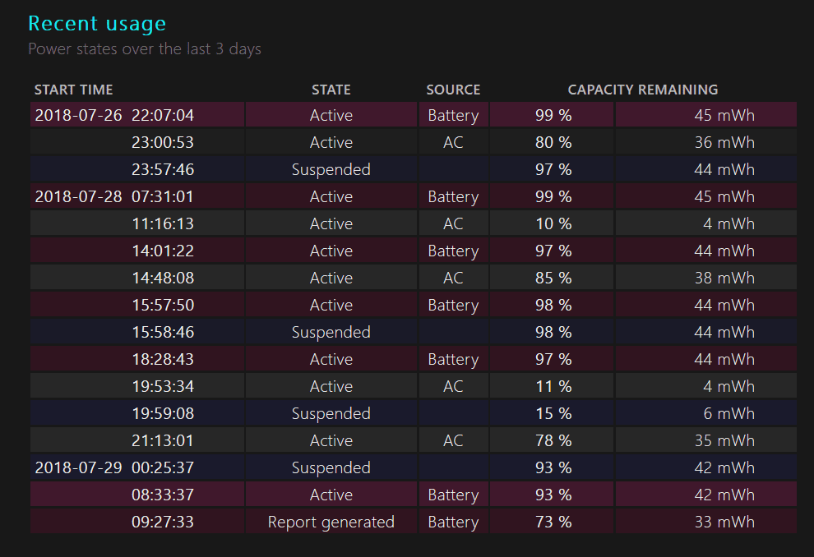Click the 11 % capacity remaining cell
This screenshot has width=814, height=557.
(553, 386)
